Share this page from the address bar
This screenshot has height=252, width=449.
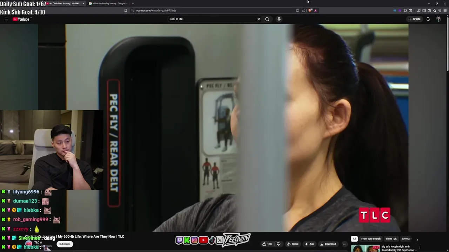(x=303, y=10)
